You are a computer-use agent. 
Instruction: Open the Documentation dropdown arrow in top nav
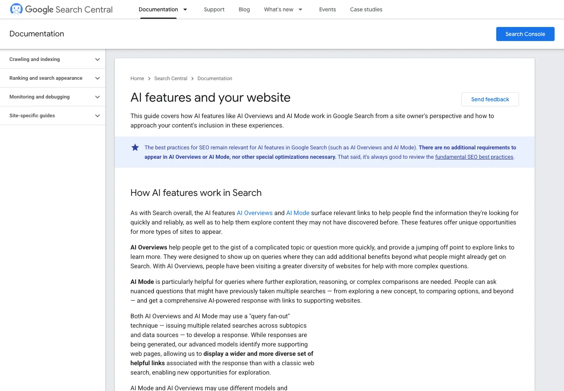point(185,9)
